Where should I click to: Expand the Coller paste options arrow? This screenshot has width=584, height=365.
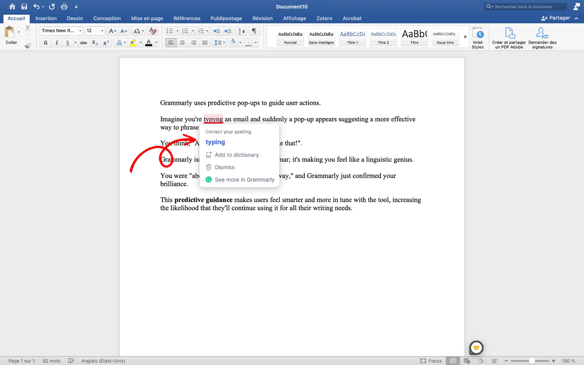click(19, 32)
